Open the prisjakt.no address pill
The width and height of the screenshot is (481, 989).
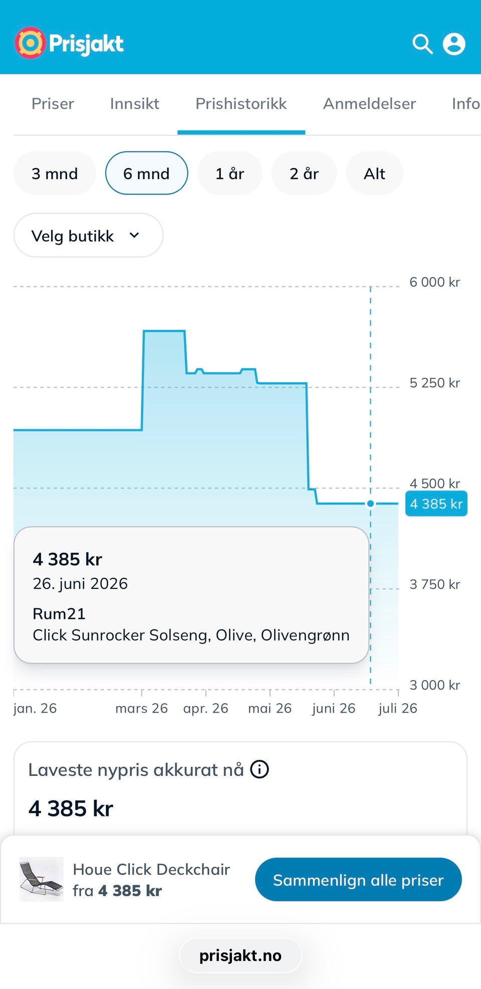(241, 955)
